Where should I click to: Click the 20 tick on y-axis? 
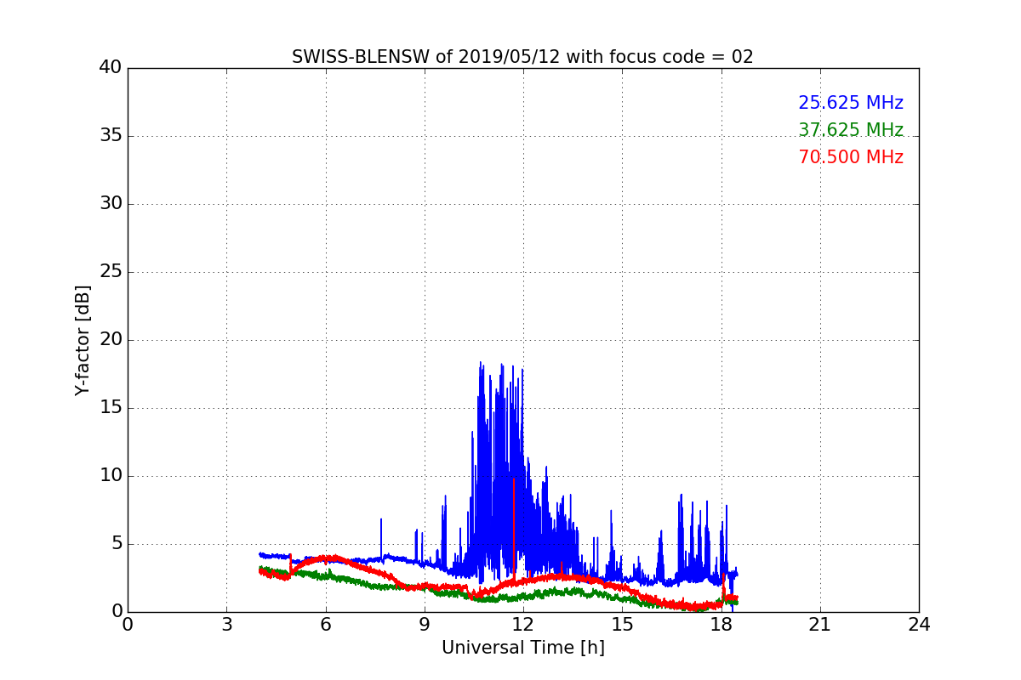111,340
